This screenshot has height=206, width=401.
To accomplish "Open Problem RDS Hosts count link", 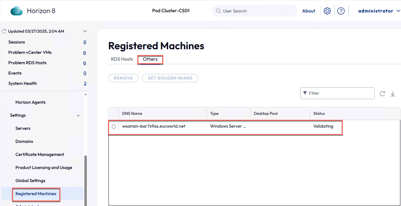I will pyautogui.click(x=85, y=63).
